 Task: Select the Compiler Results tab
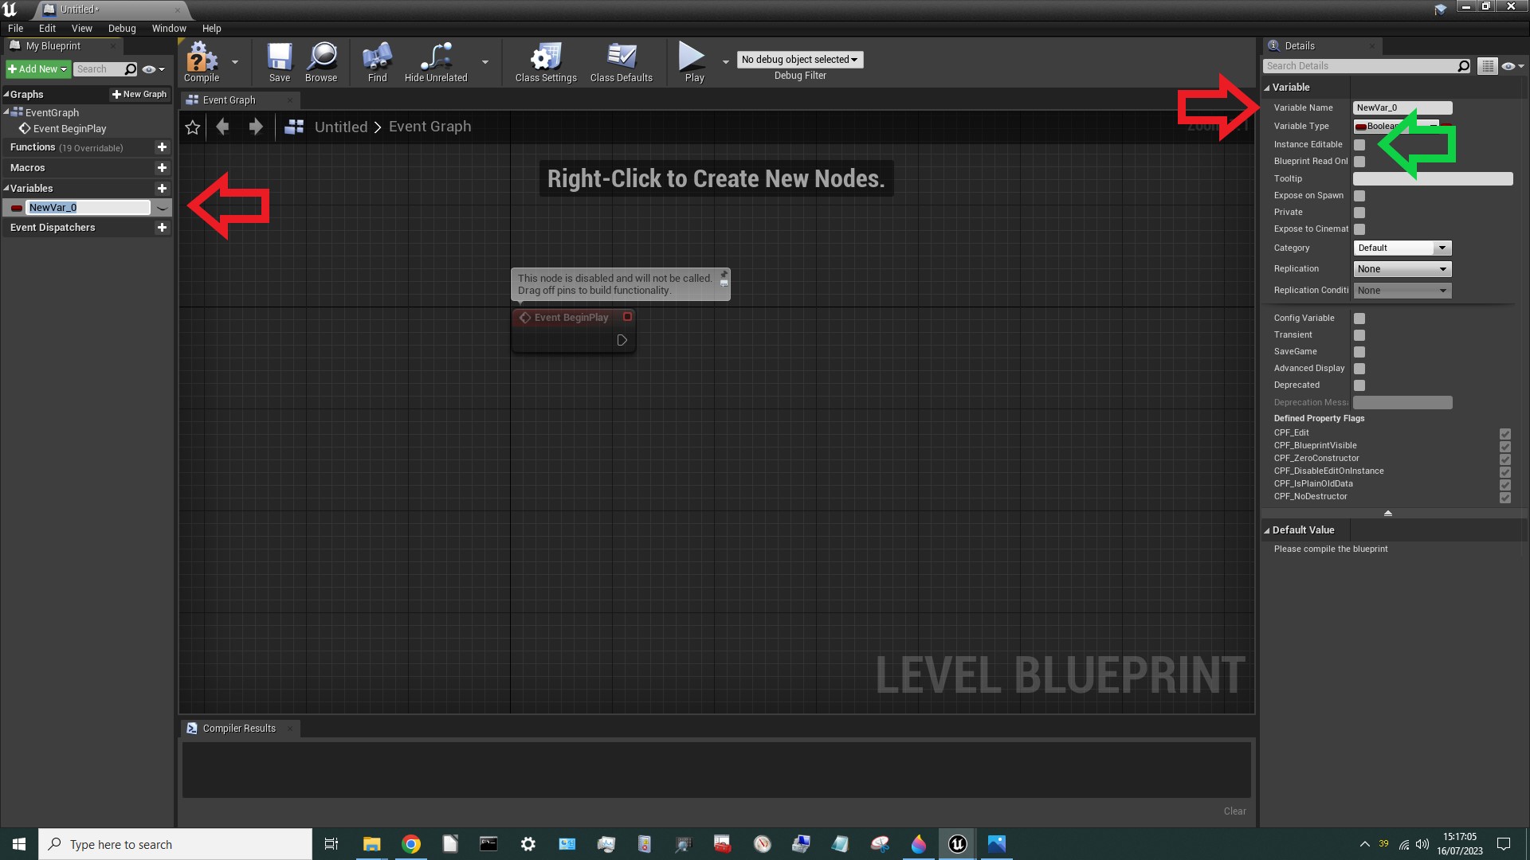239,729
